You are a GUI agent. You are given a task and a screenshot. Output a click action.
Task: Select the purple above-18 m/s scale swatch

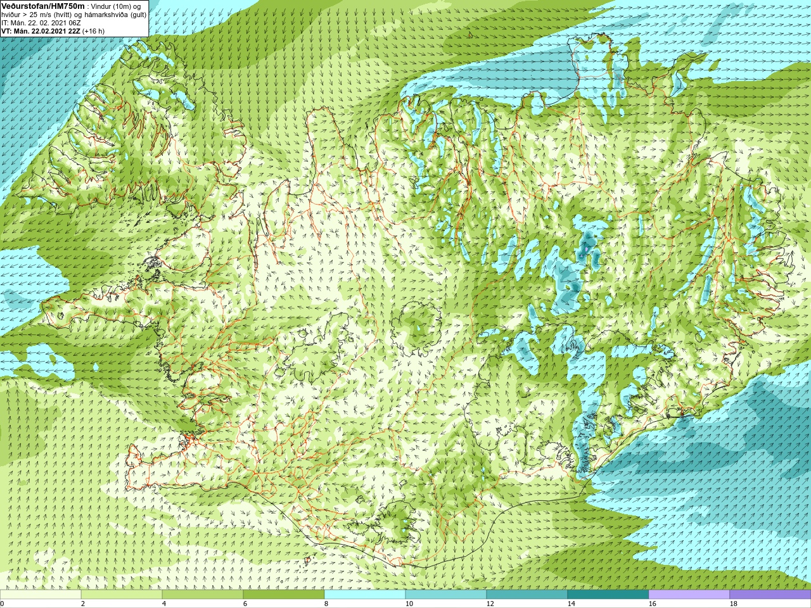coord(770,595)
